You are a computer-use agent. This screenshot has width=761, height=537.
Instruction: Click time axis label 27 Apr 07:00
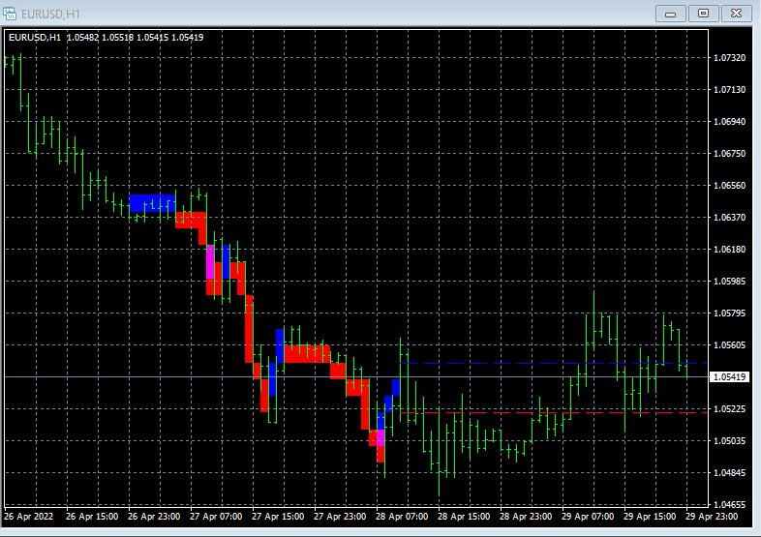tap(216, 517)
